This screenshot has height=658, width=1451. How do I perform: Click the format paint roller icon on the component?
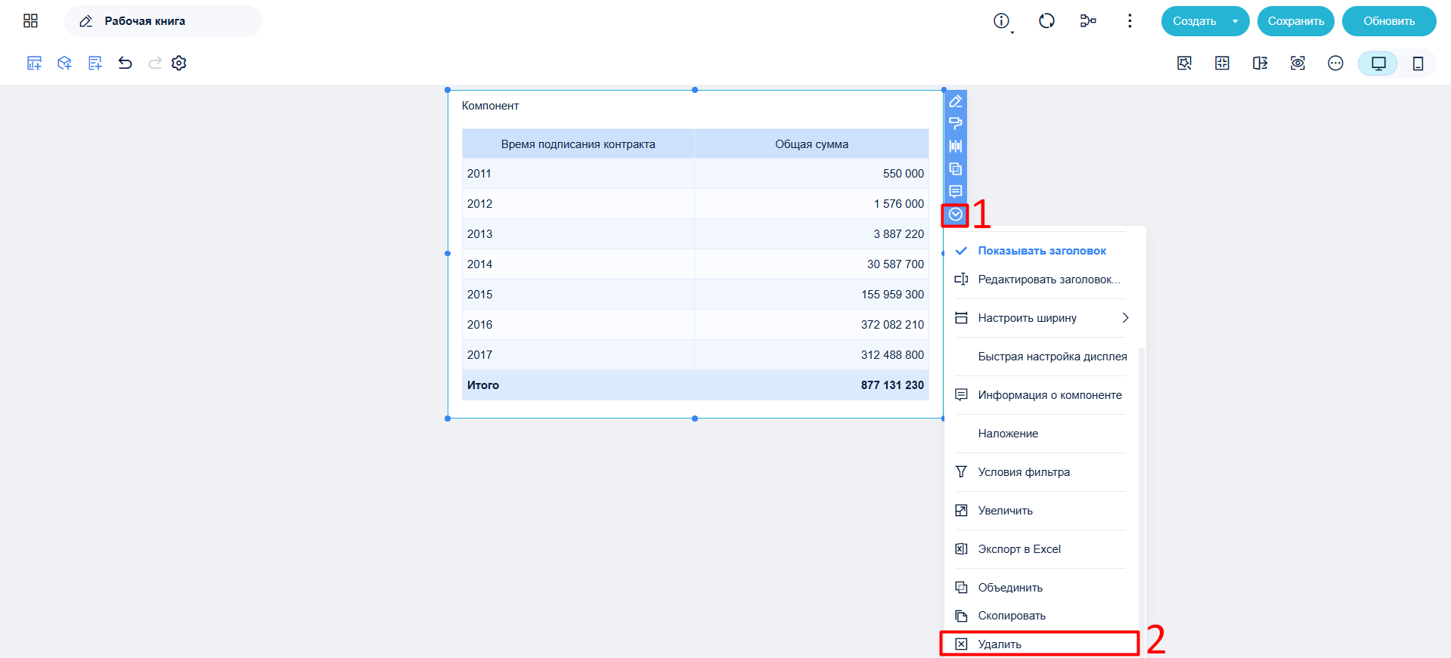(956, 124)
